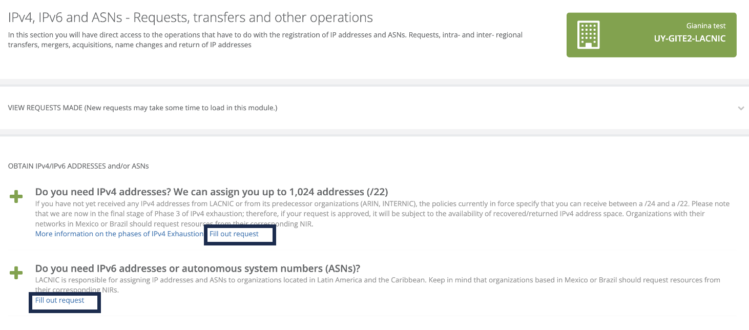Viewport: 749px width, 330px height.
Task: Click the OBTAIN IPv4/IPv6 ADDRESSES section label
Action: (x=78, y=166)
